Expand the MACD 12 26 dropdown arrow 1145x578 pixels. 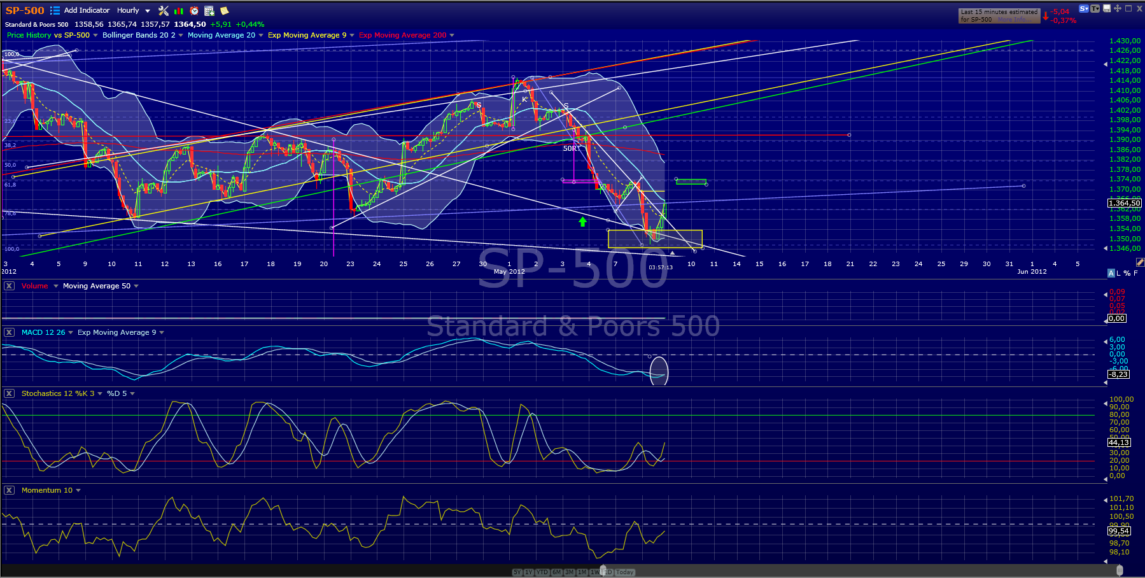[71, 333]
